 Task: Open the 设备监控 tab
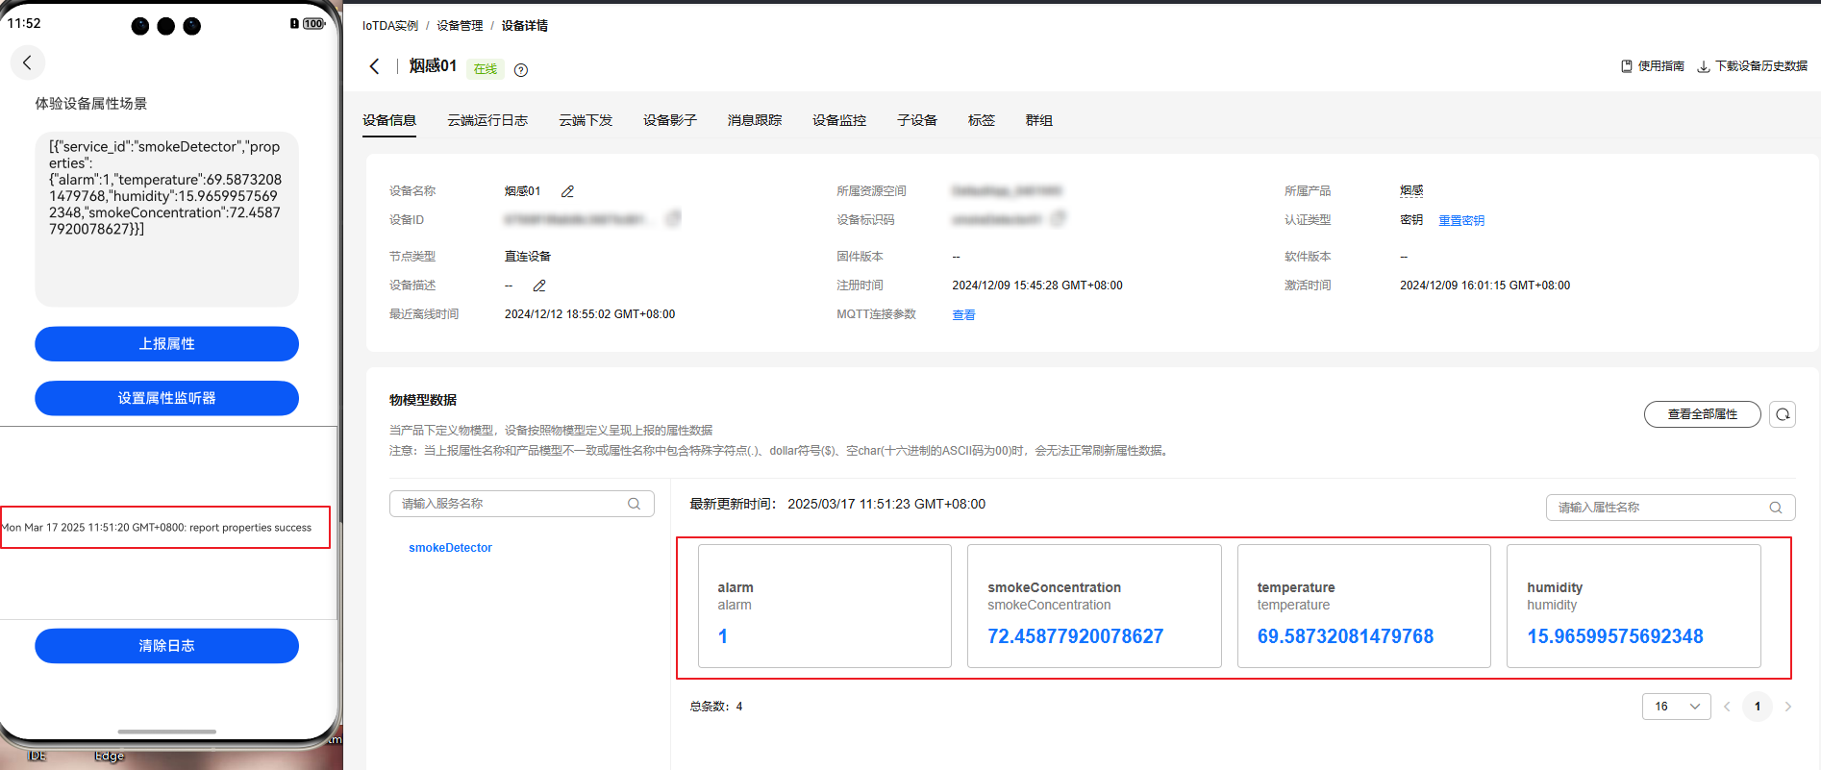pos(839,120)
